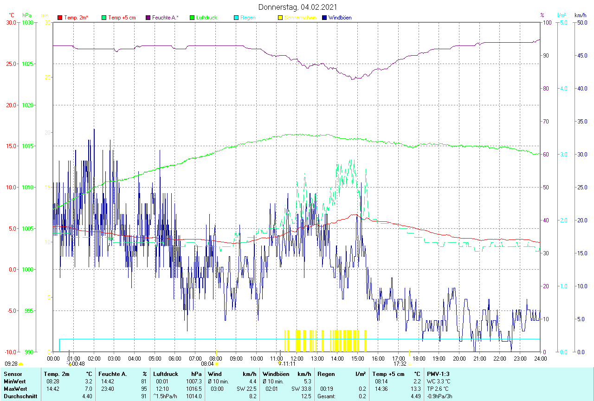Click the 'Temp. 2m' table column header
This screenshot has height=401, width=594.
coord(57,374)
